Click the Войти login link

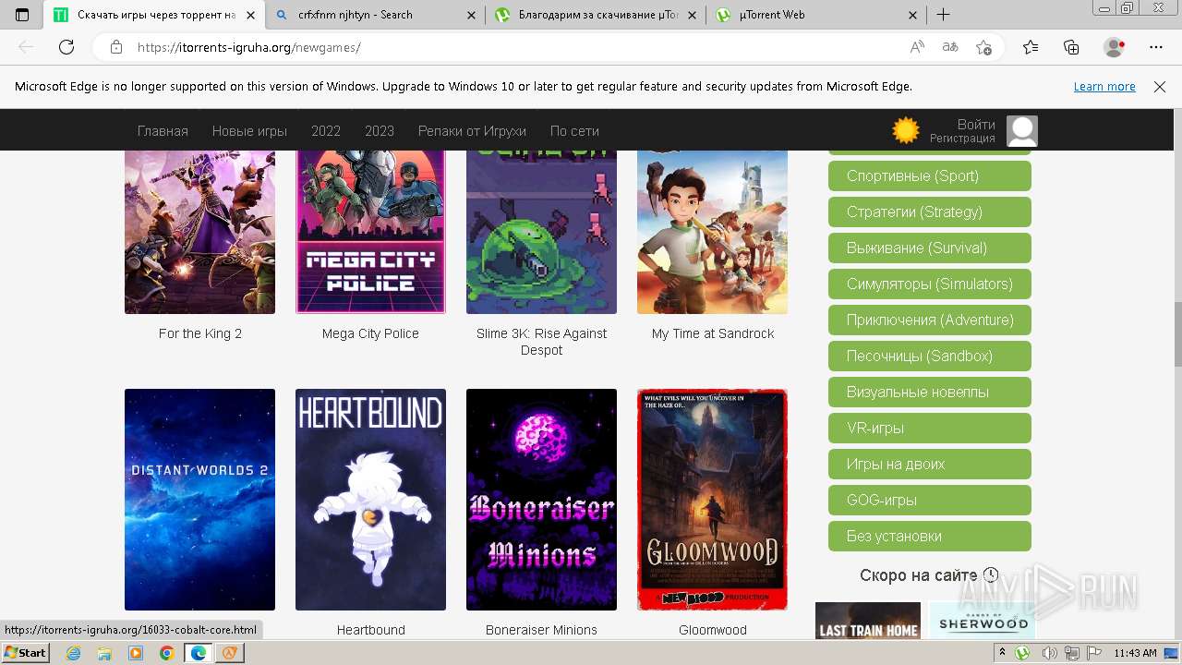(x=976, y=125)
